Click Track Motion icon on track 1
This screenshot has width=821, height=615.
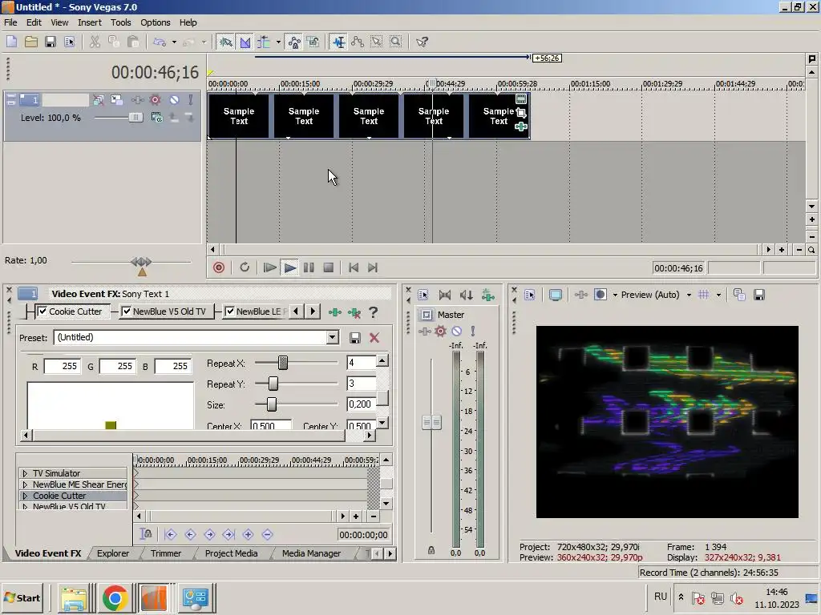tap(116, 100)
